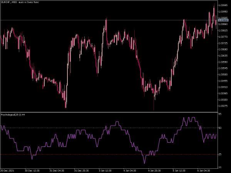Viewport: 231px width, 173px height.
Task: Click the 29 Dec 2021 time label
Action: pyautogui.click(x=8, y=170)
